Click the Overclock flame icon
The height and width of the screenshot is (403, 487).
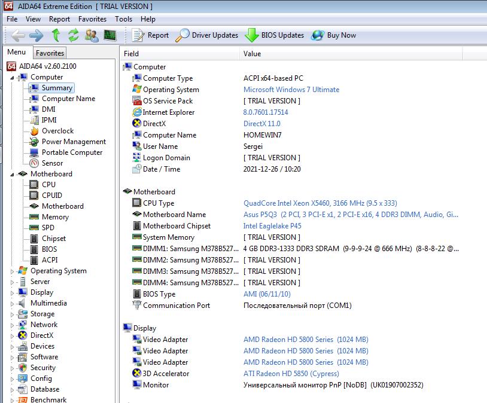34,131
